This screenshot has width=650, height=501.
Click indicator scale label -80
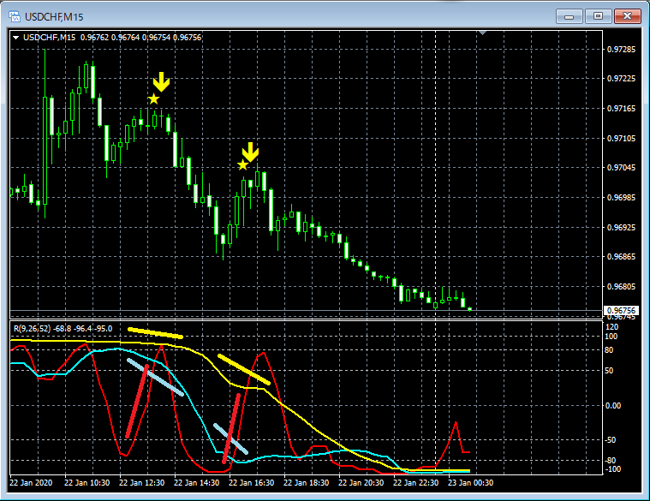click(610, 461)
